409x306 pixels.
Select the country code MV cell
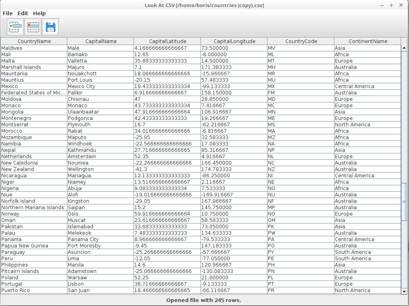pyautogui.click(x=301, y=48)
